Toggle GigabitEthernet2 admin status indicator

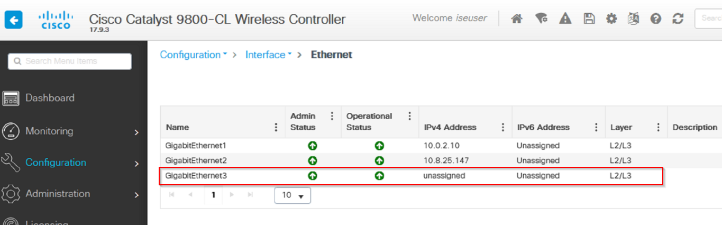click(x=313, y=160)
